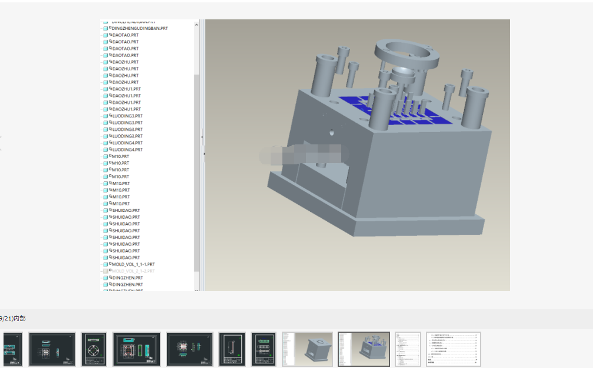This screenshot has height=368, width=593.
Task: Select the last DAOTAO.PRT row
Action: 125,55
